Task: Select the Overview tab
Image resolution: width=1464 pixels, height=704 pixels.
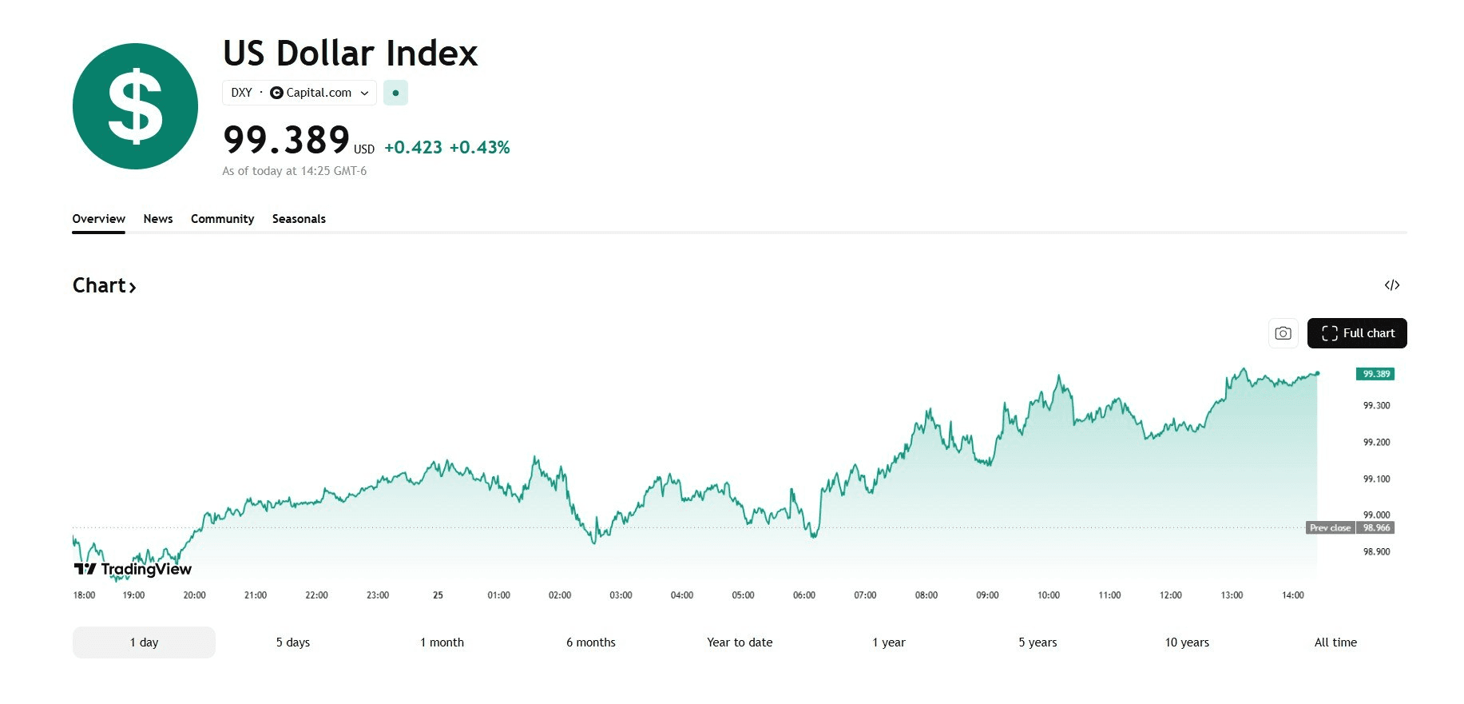Action: point(98,219)
